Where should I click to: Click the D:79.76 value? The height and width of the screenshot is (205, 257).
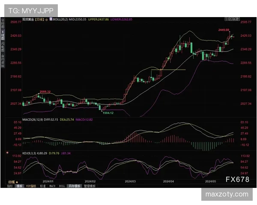point(54,153)
